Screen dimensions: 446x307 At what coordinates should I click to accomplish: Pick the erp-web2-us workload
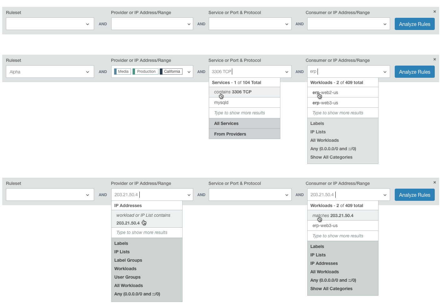point(343,92)
